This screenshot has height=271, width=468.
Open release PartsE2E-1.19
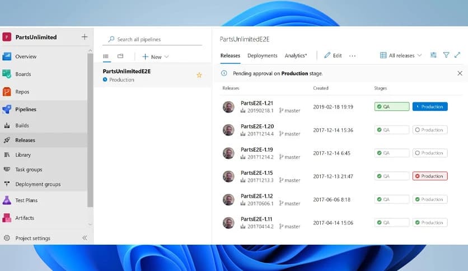tap(257, 149)
